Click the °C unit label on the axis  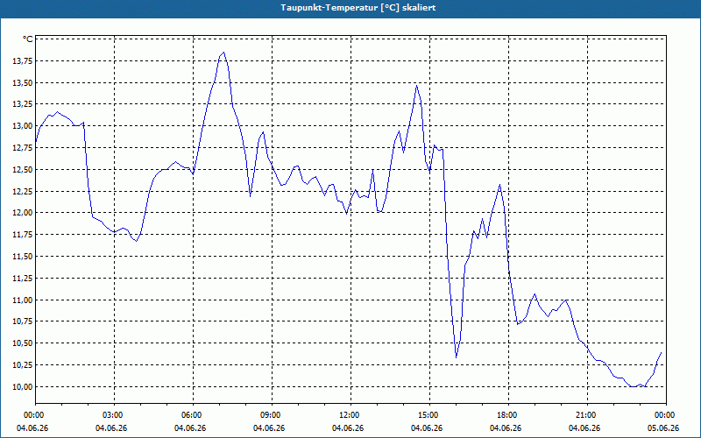coord(28,39)
